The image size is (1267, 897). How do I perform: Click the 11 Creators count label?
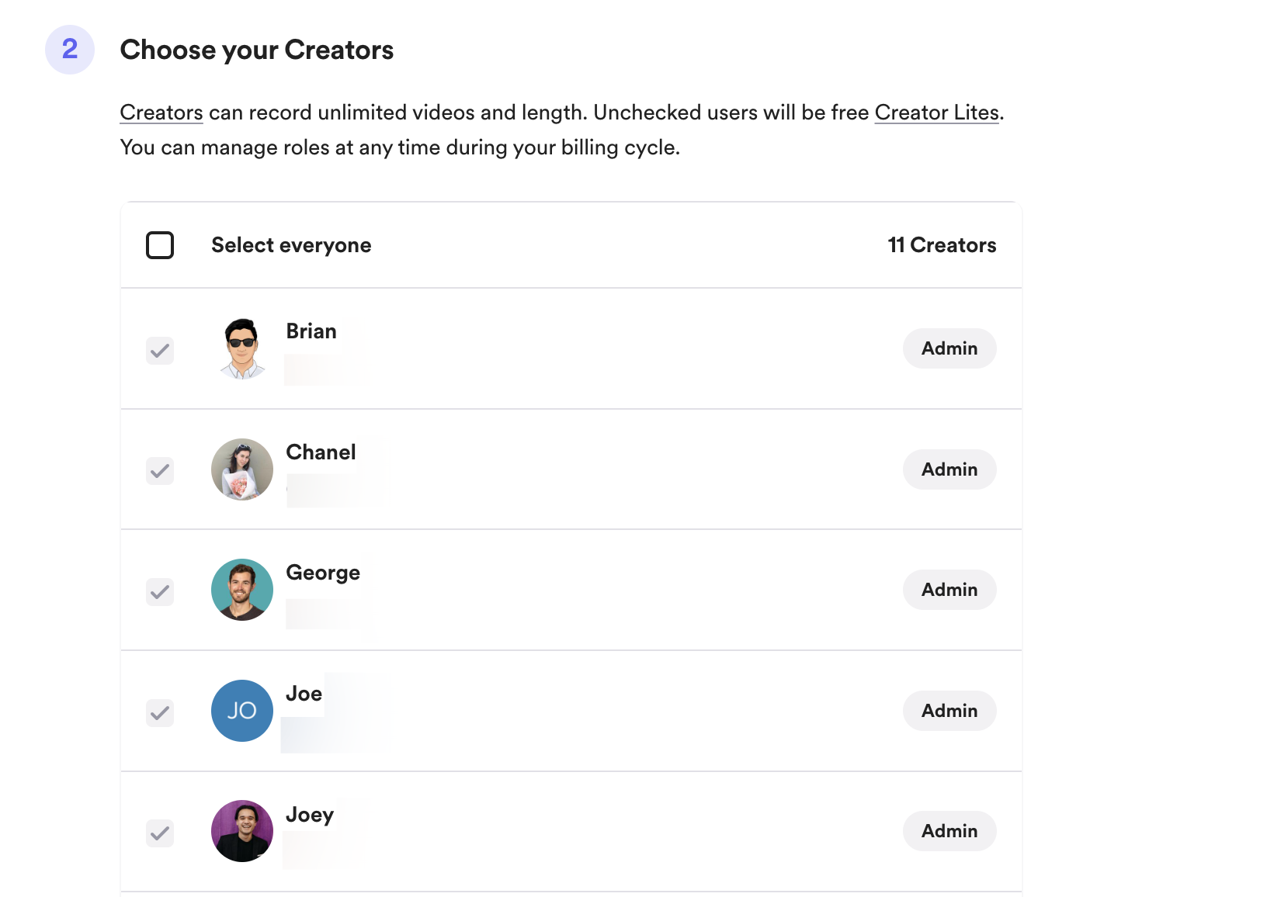point(942,245)
